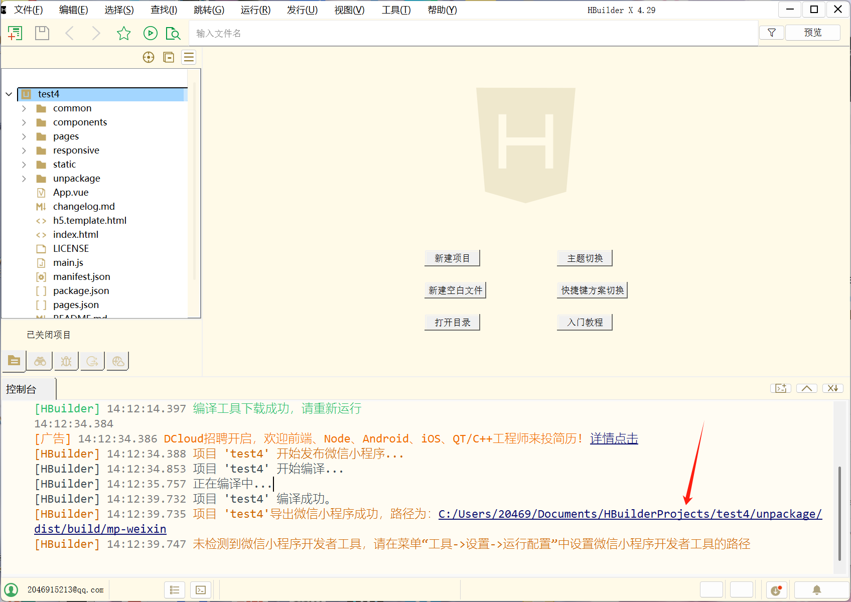Screen dimensions: 851x602
Task: Click the user avatar icon in status bar
Action: click(x=11, y=590)
